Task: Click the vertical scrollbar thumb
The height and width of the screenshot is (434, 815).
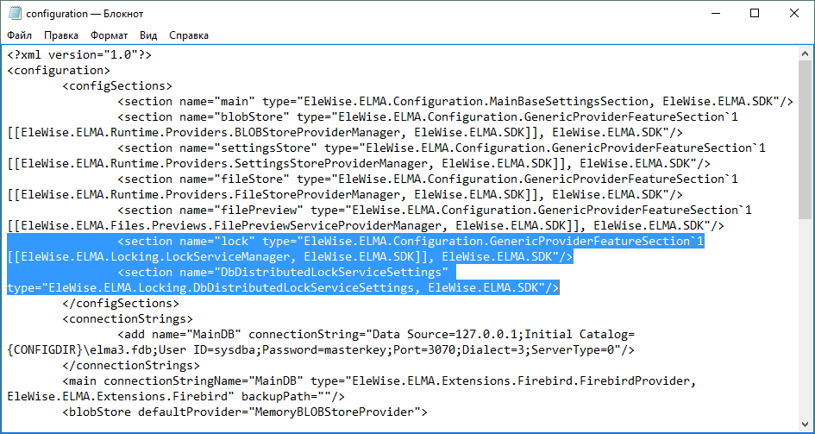Action: [x=806, y=138]
